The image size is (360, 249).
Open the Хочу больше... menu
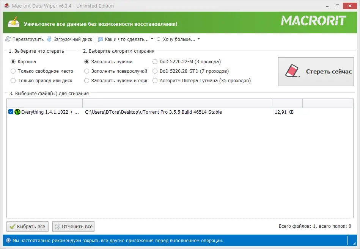(179, 39)
